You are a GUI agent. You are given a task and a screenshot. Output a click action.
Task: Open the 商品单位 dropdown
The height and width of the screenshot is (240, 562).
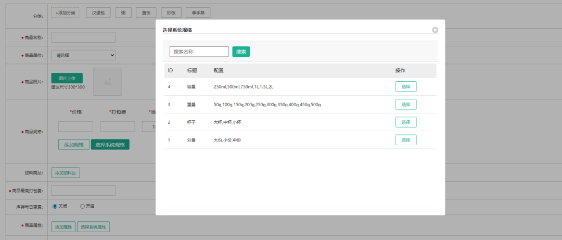pos(83,55)
